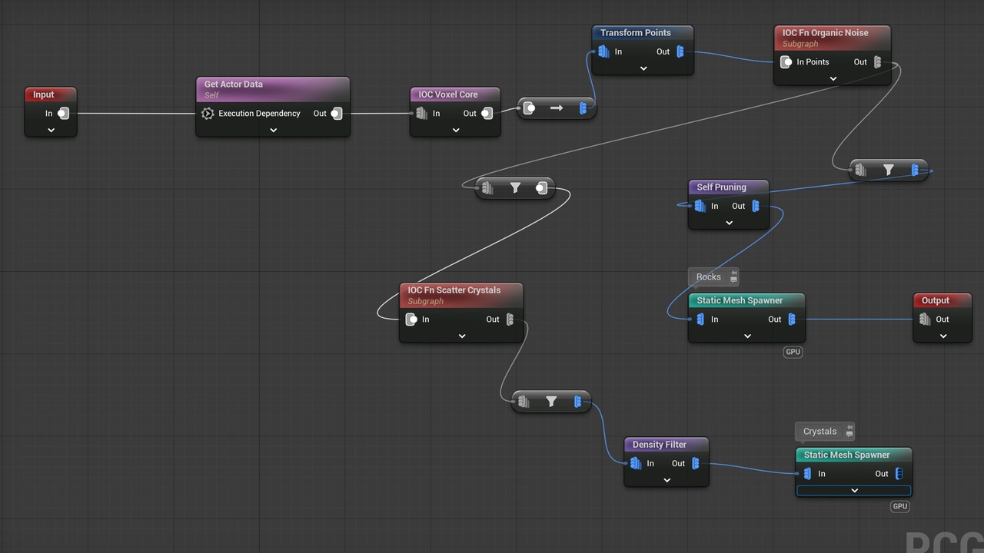The image size is (984, 553).
Task: Select the IOC Fn Scatter Crystals title
Action: click(454, 290)
